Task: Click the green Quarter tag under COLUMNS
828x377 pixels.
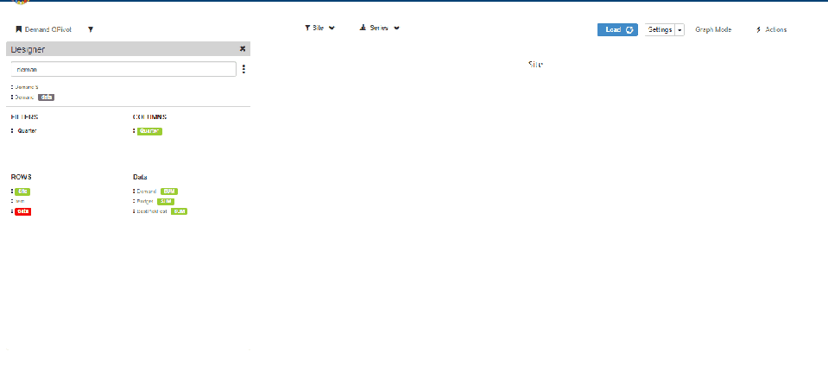Action: coord(149,131)
